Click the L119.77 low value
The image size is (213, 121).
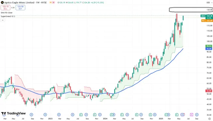[78, 2]
